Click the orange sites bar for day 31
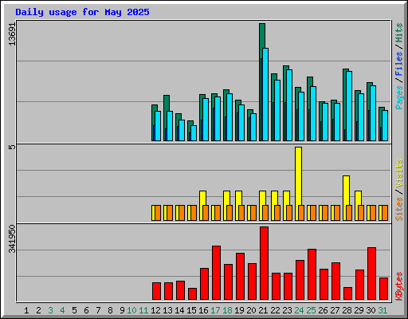Viewport: 408px width, 319px height. [385, 213]
